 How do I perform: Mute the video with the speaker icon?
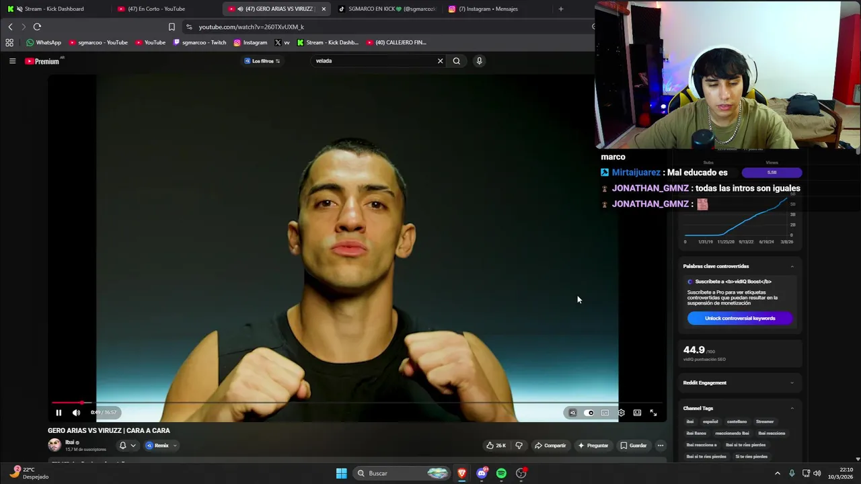[76, 413]
